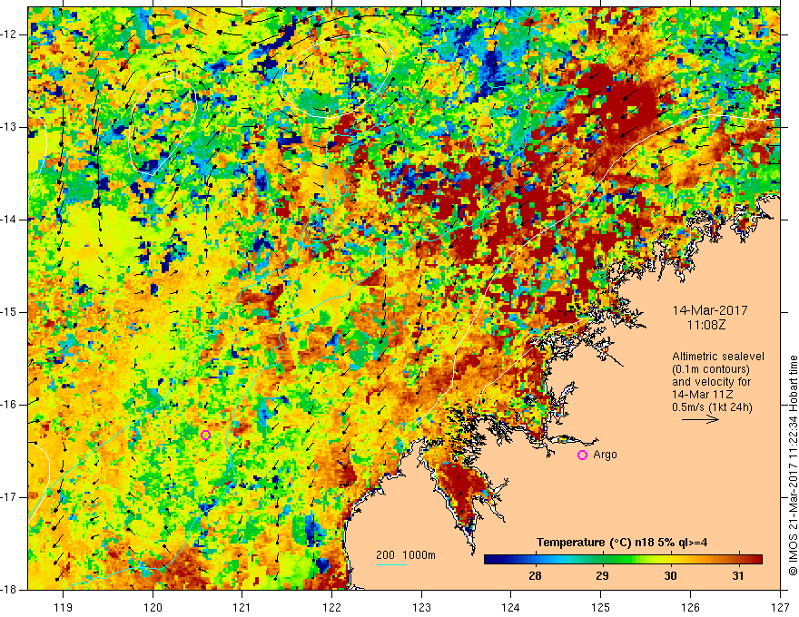This screenshot has width=799, height=617.
Task: Click longitude axis label 124
Action: (x=511, y=607)
